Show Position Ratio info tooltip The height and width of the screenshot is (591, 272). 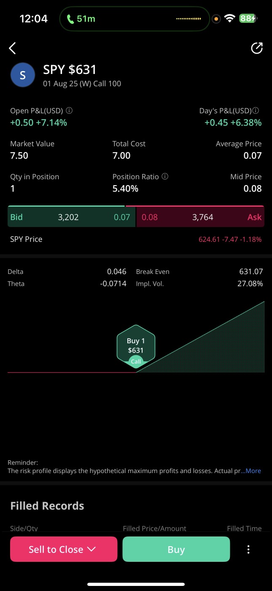(165, 177)
